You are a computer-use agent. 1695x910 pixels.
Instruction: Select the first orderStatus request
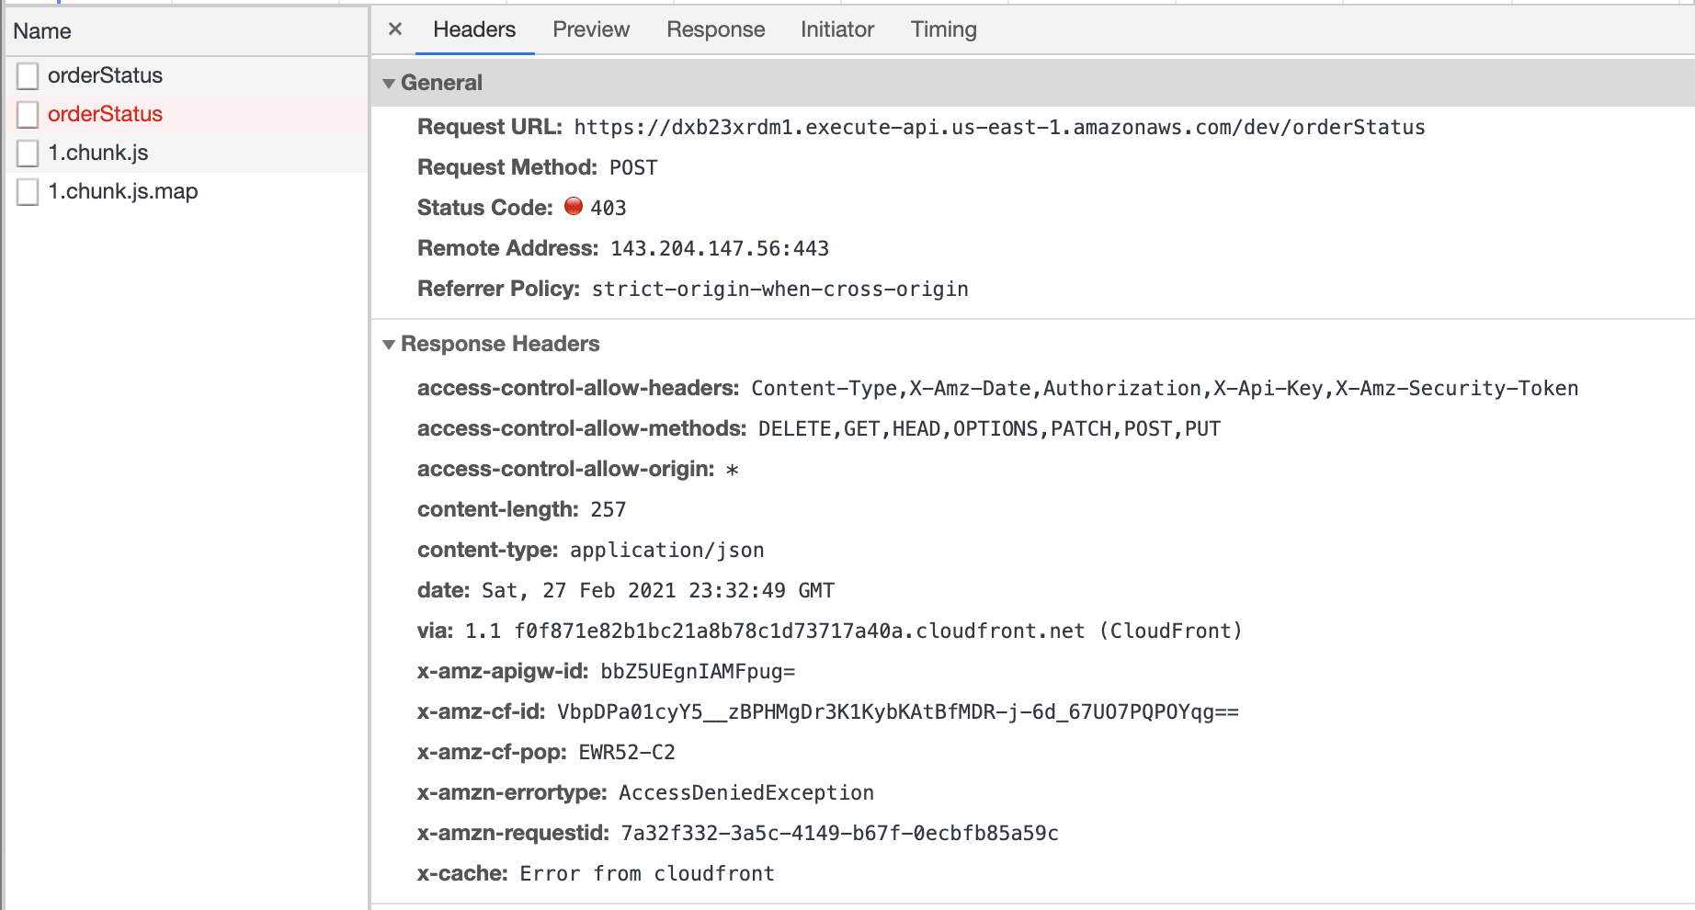coord(187,75)
